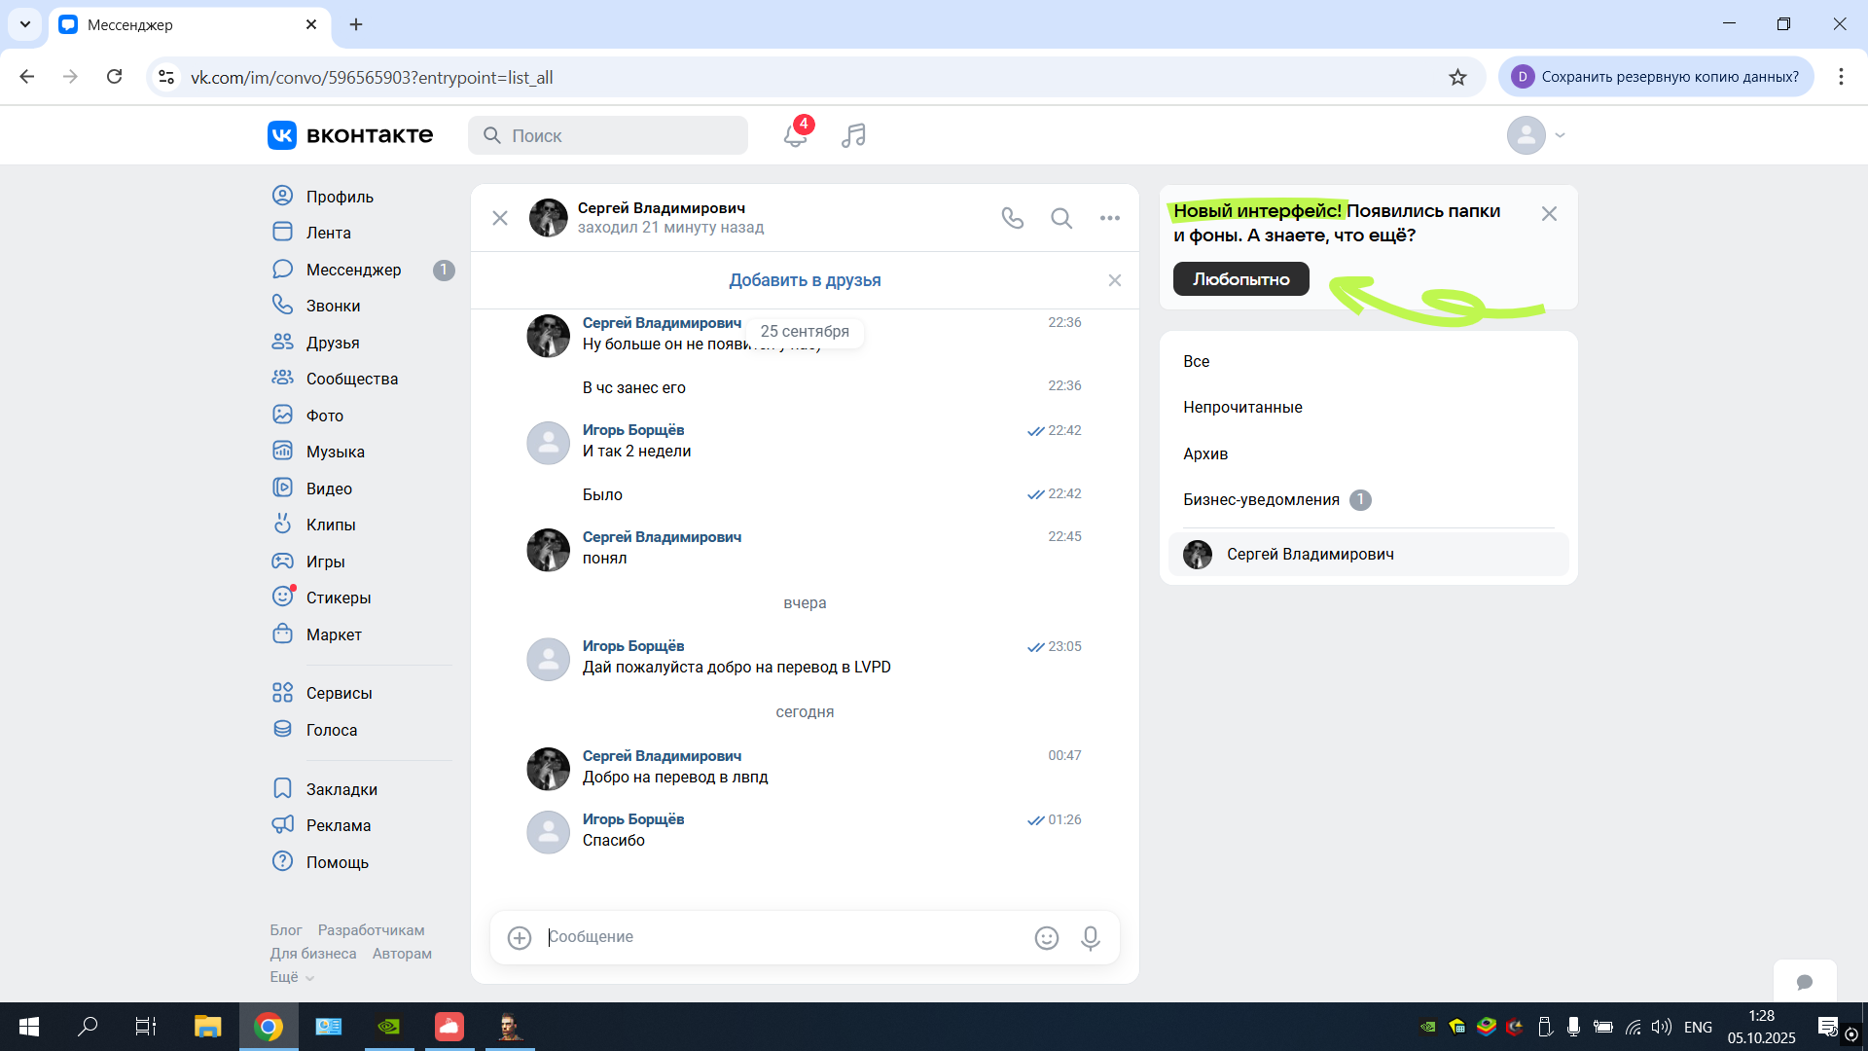Image resolution: width=1868 pixels, height=1051 pixels.
Task: Open the Chrome tab list dropdown
Action: tap(24, 24)
